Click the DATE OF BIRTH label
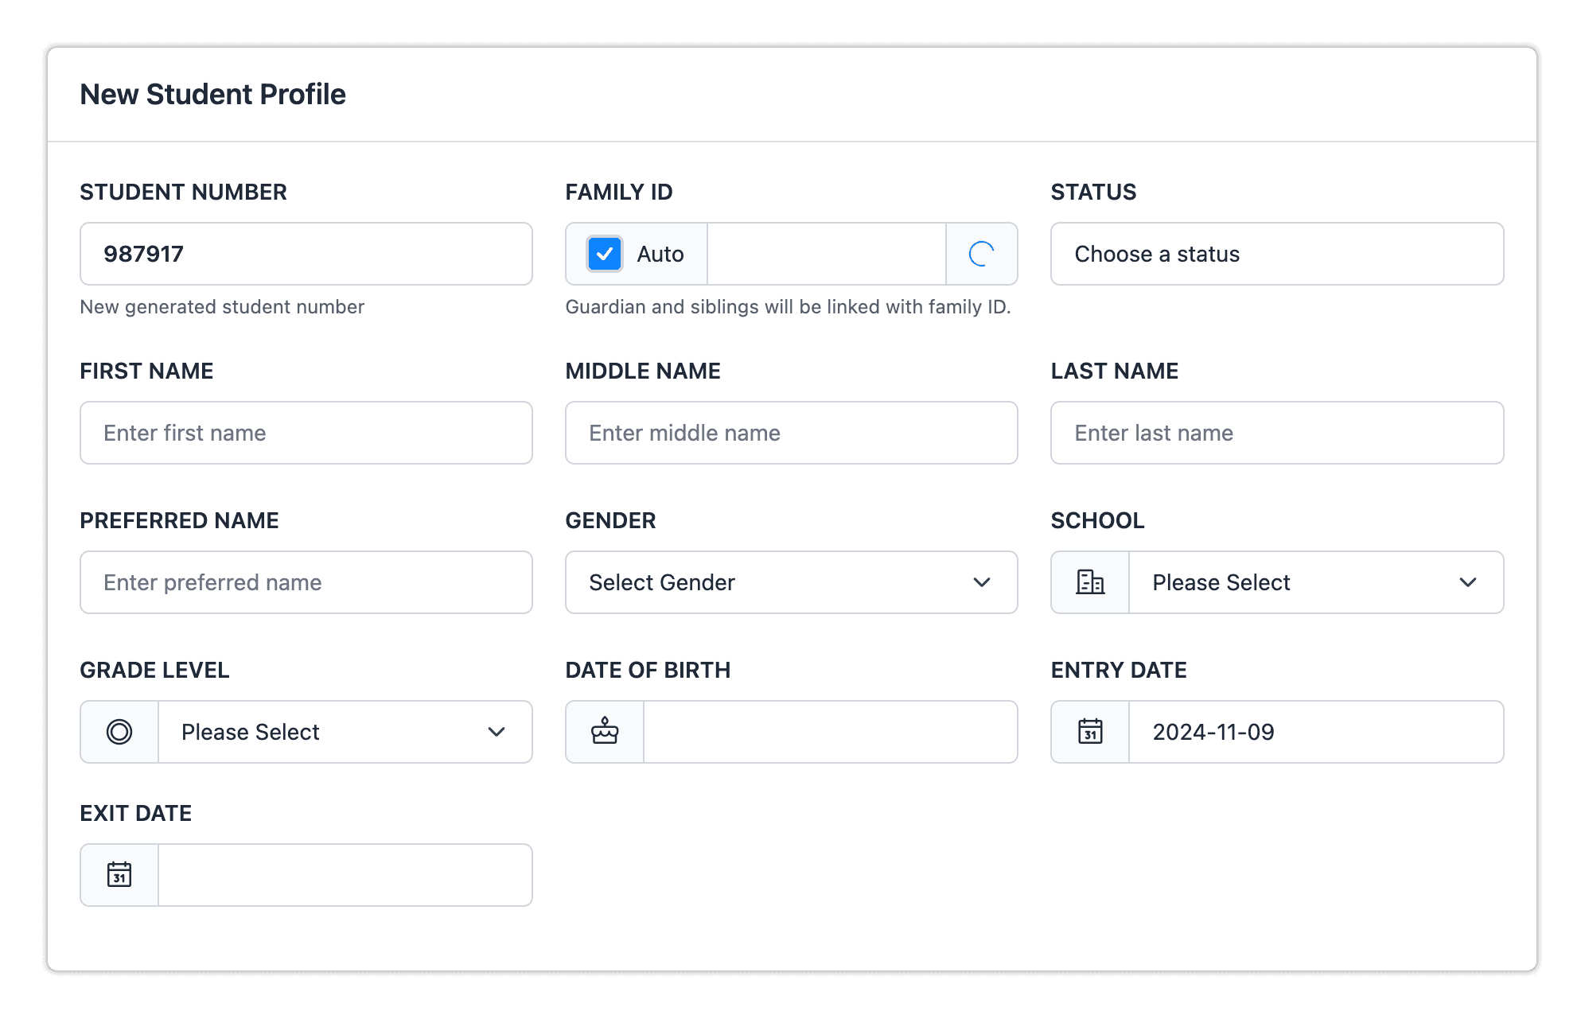 [x=648, y=670]
